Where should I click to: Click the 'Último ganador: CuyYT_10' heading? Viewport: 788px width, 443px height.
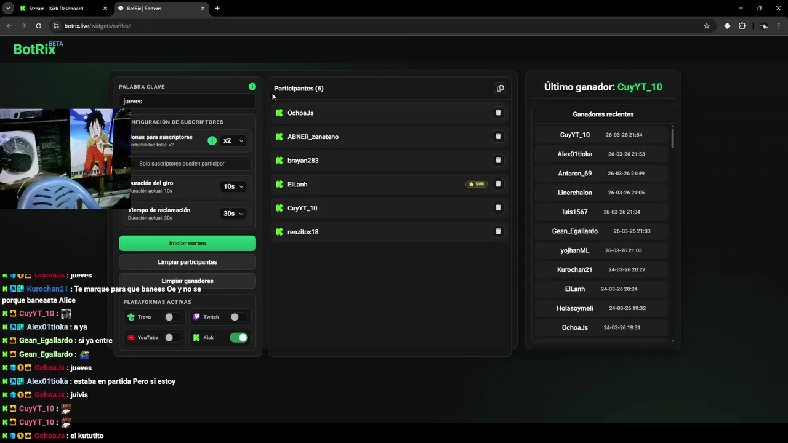pos(603,87)
